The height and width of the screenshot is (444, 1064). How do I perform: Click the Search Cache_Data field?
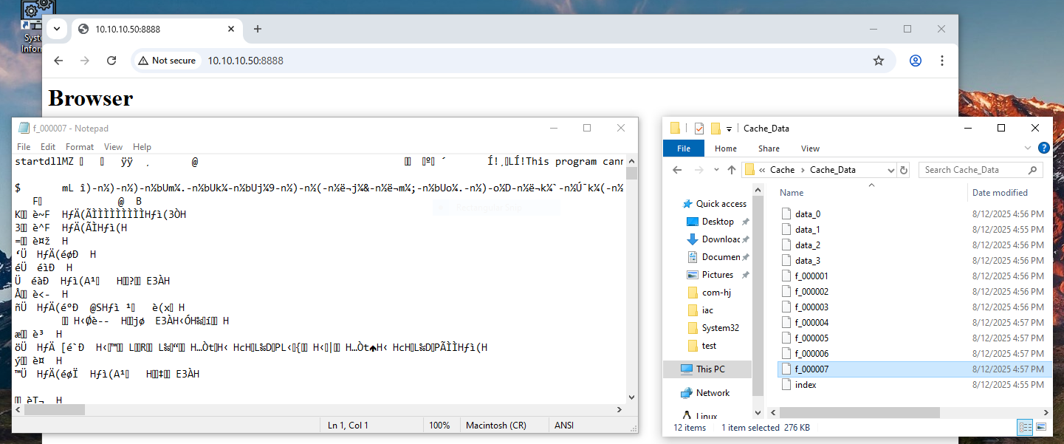click(975, 170)
